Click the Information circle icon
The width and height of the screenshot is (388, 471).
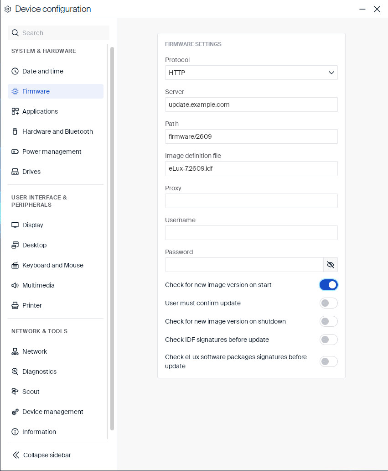coord(15,432)
